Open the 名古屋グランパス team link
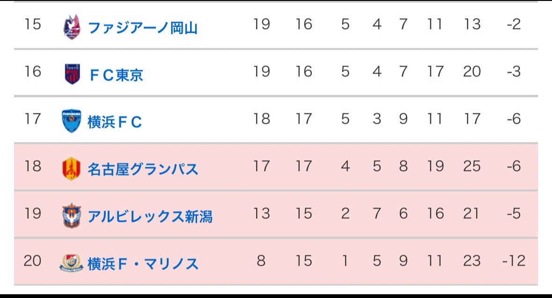 pyautogui.click(x=143, y=170)
